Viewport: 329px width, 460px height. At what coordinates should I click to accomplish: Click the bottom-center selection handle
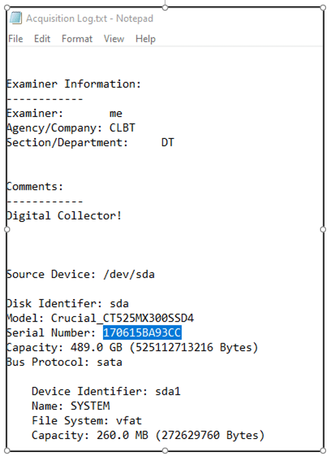coord(165,450)
